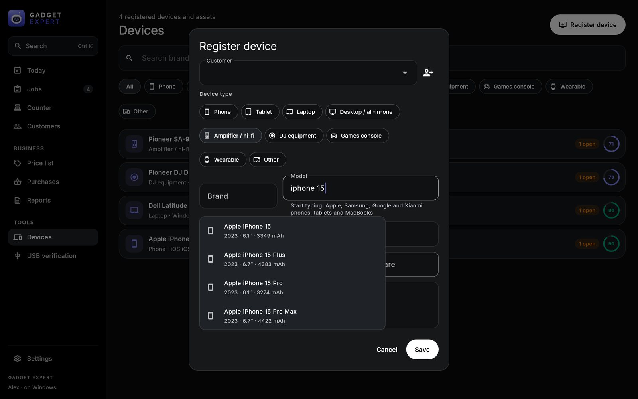Click the sidebar search magnifier icon
Screen dimensions: 638x399
(18, 46)
